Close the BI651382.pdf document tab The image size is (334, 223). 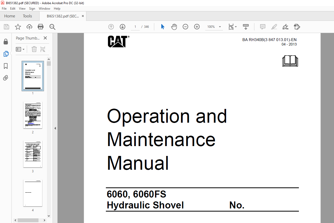(83, 16)
